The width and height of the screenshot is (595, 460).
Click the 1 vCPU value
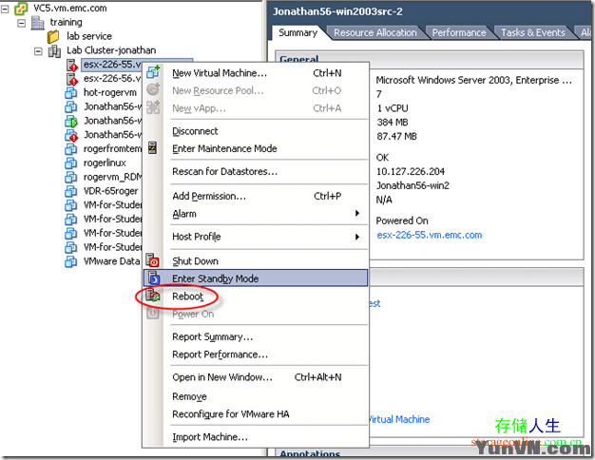(x=393, y=108)
